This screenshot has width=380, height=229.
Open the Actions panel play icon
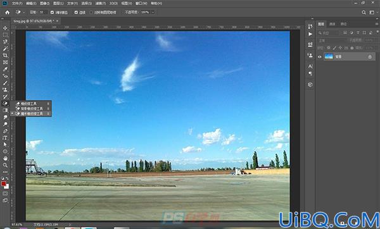[x=310, y=34]
